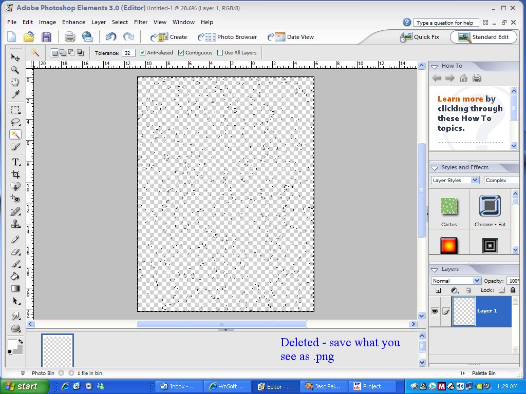Enable Use All Layers checkbox
Screen dimensions: 526x394
(x=220, y=53)
